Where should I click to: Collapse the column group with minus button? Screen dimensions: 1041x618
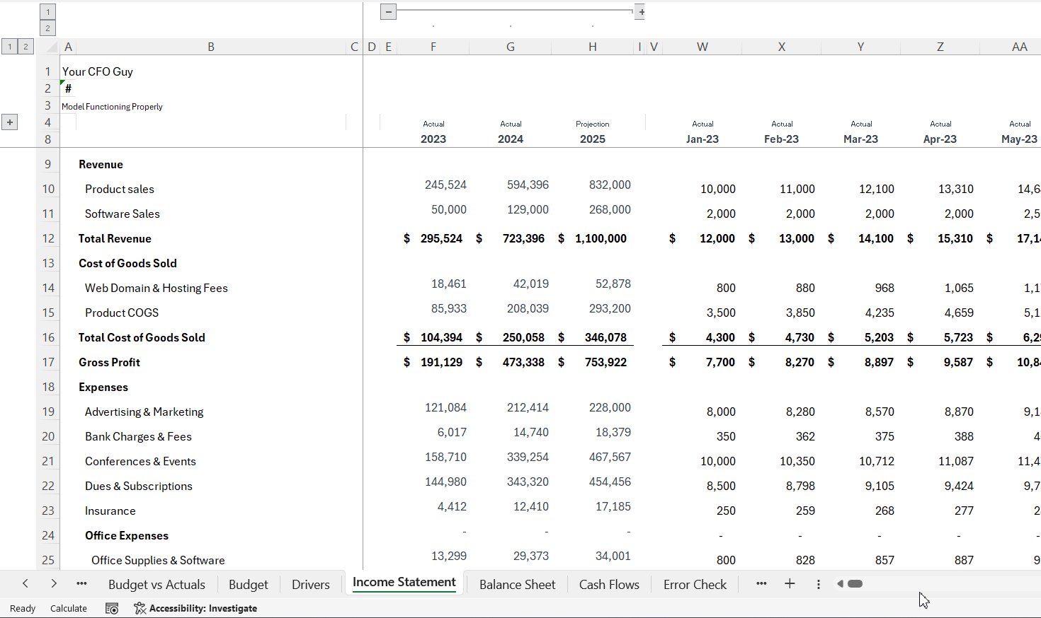[x=388, y=12]
